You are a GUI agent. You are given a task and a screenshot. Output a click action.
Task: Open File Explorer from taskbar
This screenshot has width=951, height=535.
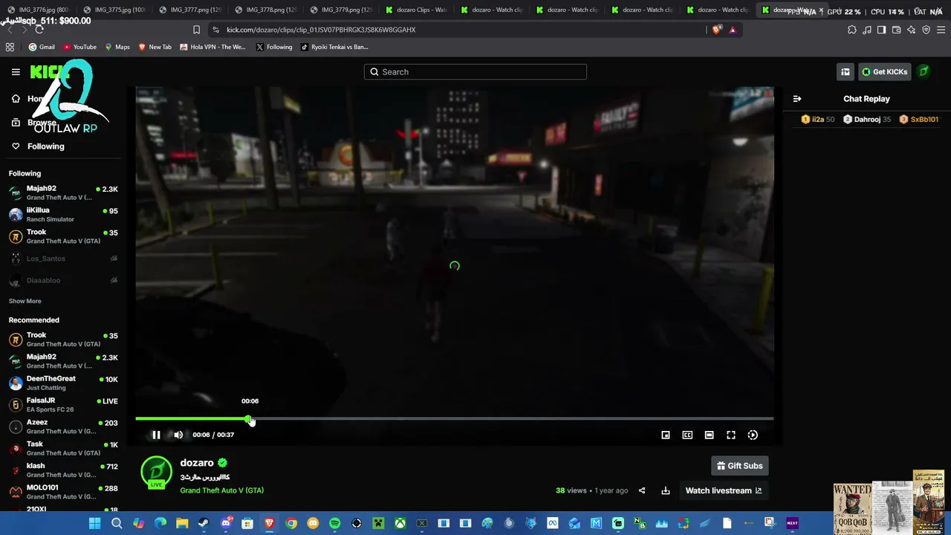pos(182,523)
